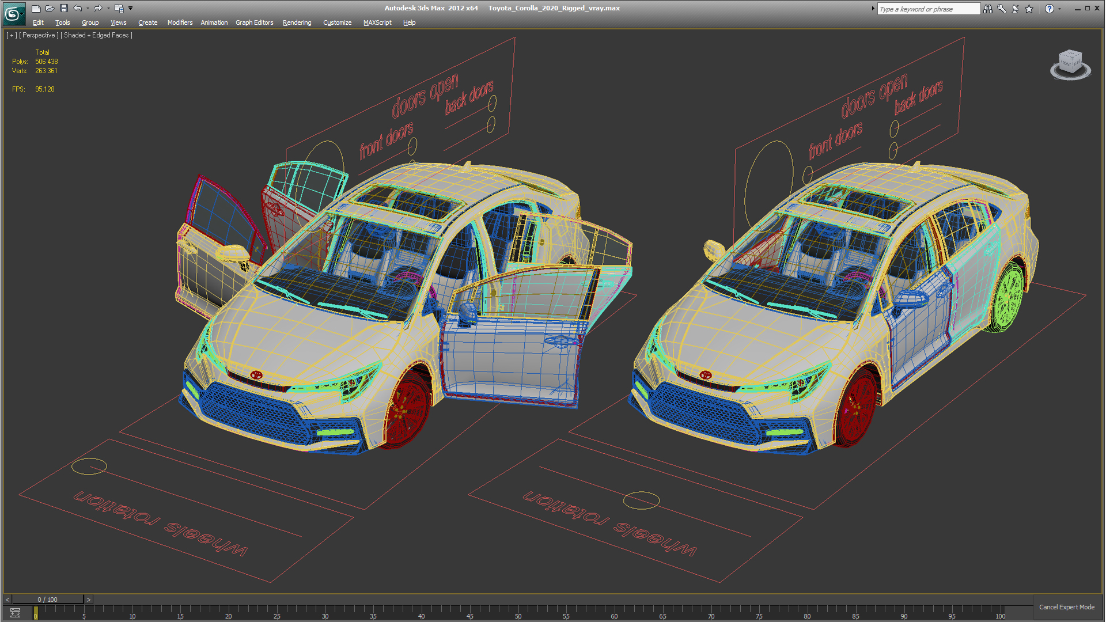1106x622 pixels.
Task: Open the Edit menu
Action: pos(38,22)
